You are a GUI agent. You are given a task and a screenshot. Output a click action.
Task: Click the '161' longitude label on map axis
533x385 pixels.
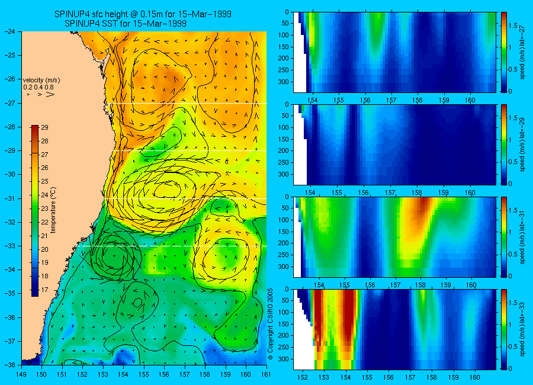(266, 374)
